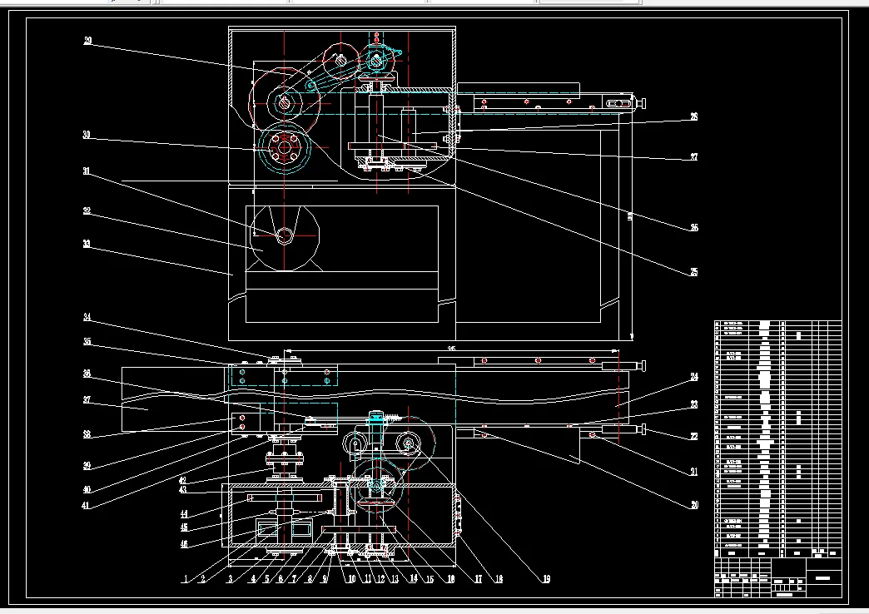Click the callout number 1

pos(186,580)
